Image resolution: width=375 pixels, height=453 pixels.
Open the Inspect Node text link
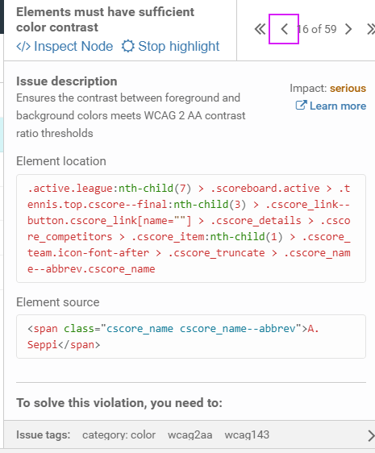click(73, 46)
